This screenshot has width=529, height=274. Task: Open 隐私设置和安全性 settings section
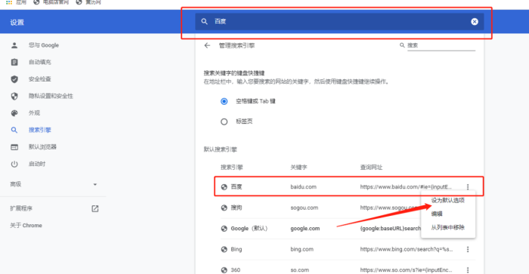[51, 96]
